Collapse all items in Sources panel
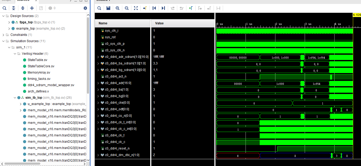 click(14, 8)
